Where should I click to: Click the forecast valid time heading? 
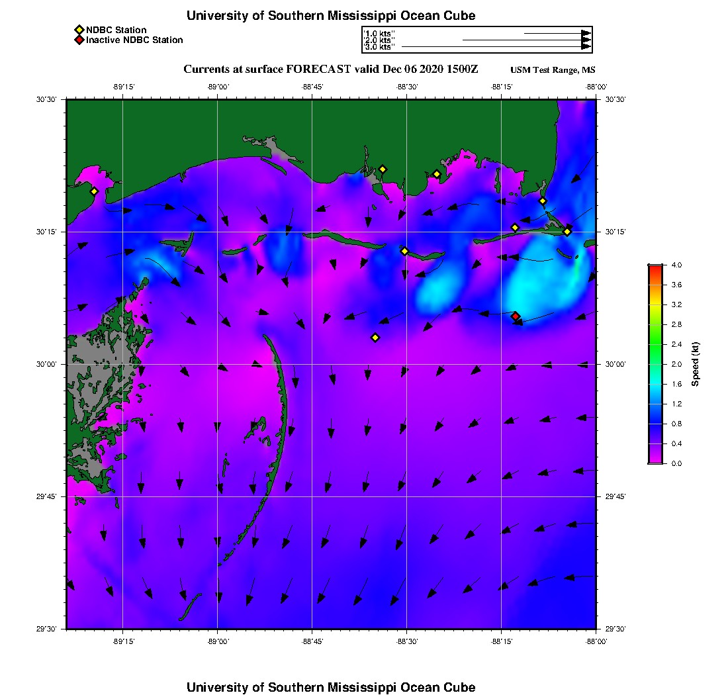coord(331,69)
